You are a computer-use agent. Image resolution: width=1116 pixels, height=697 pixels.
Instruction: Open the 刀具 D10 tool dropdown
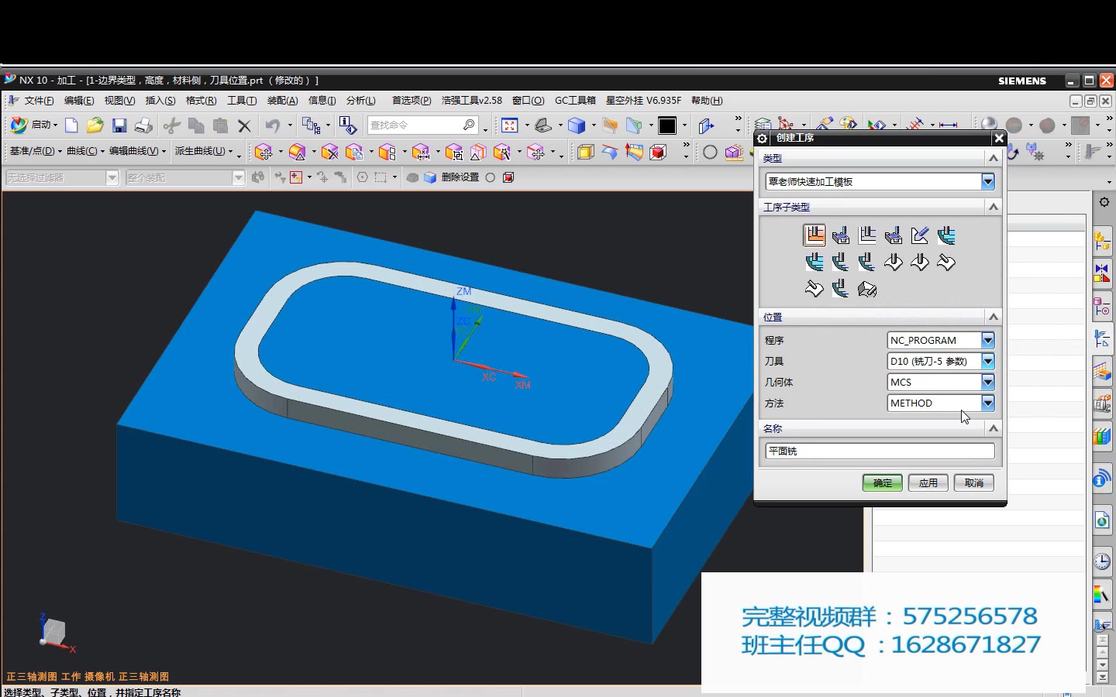[987, 361]
